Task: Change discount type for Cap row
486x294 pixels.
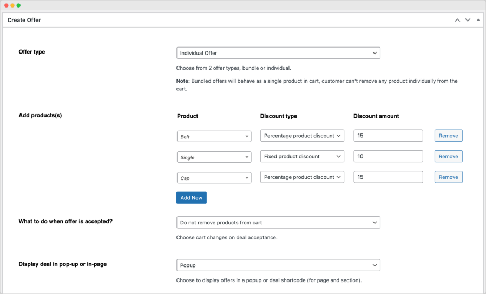Action: [302, 177]
